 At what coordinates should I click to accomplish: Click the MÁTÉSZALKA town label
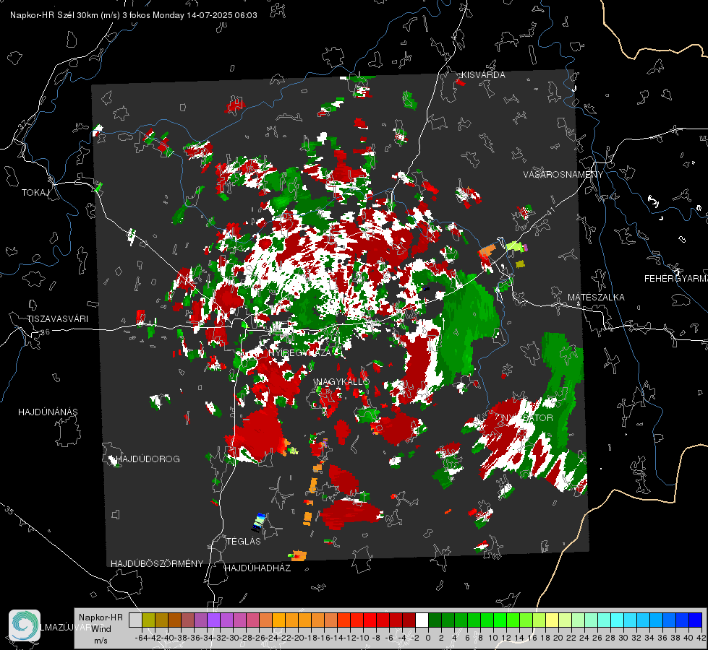(596, 298)
